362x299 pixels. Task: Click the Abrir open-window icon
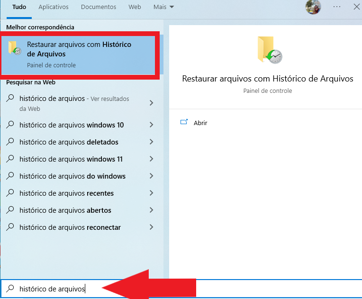point(184,122)
